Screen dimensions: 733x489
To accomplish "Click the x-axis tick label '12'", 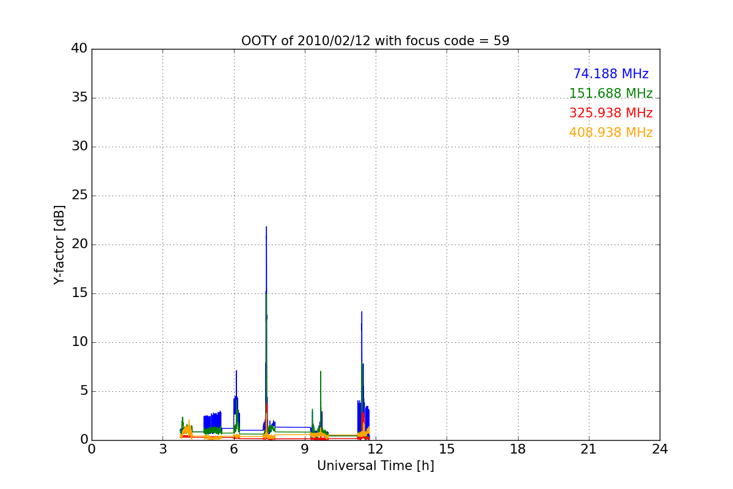I will (376, 449).
